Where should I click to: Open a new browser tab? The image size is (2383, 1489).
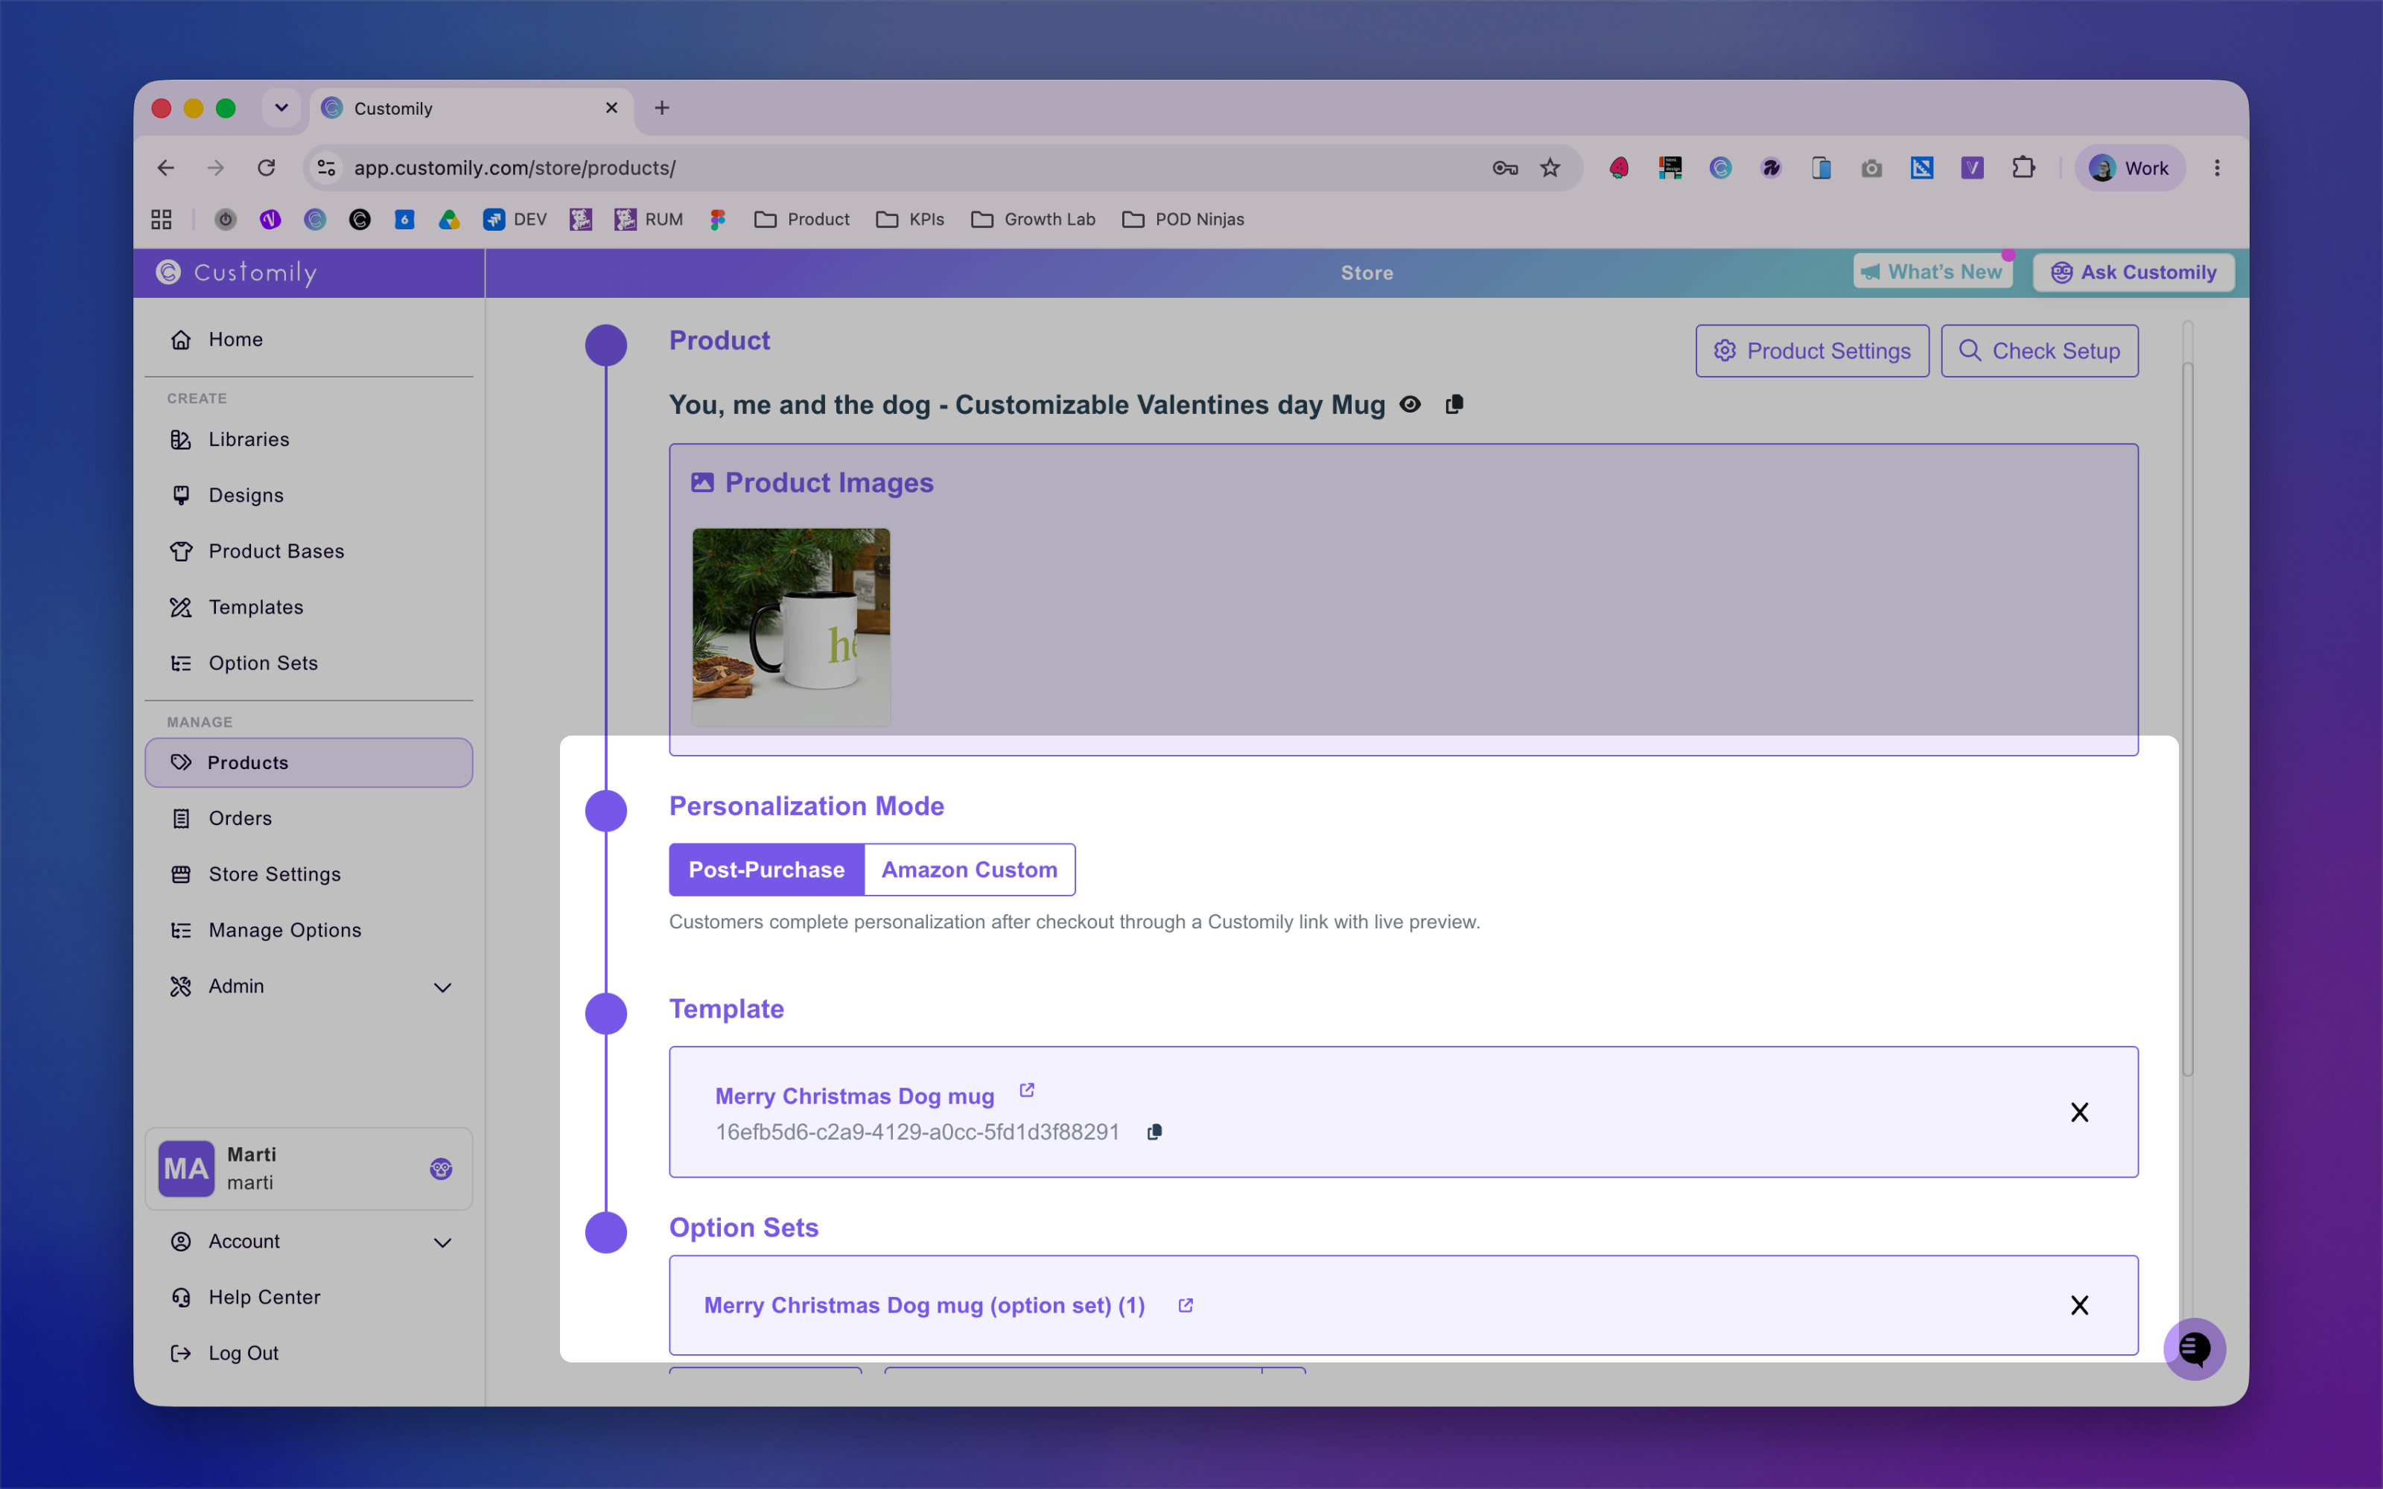click(662, 109)
